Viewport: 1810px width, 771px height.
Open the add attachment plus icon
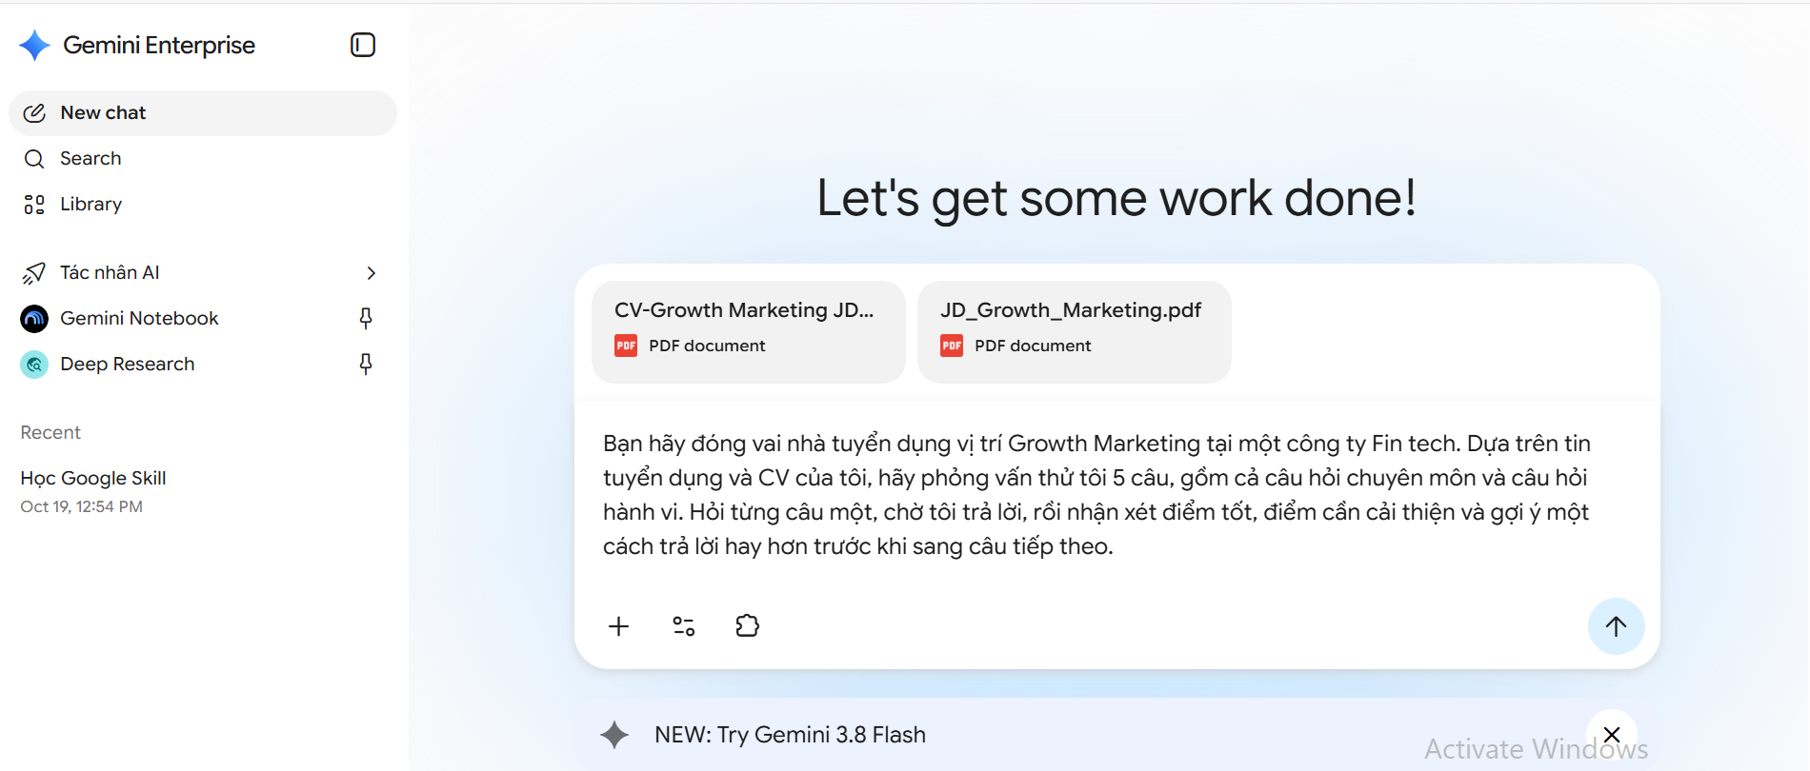click(x=619, y=626)
